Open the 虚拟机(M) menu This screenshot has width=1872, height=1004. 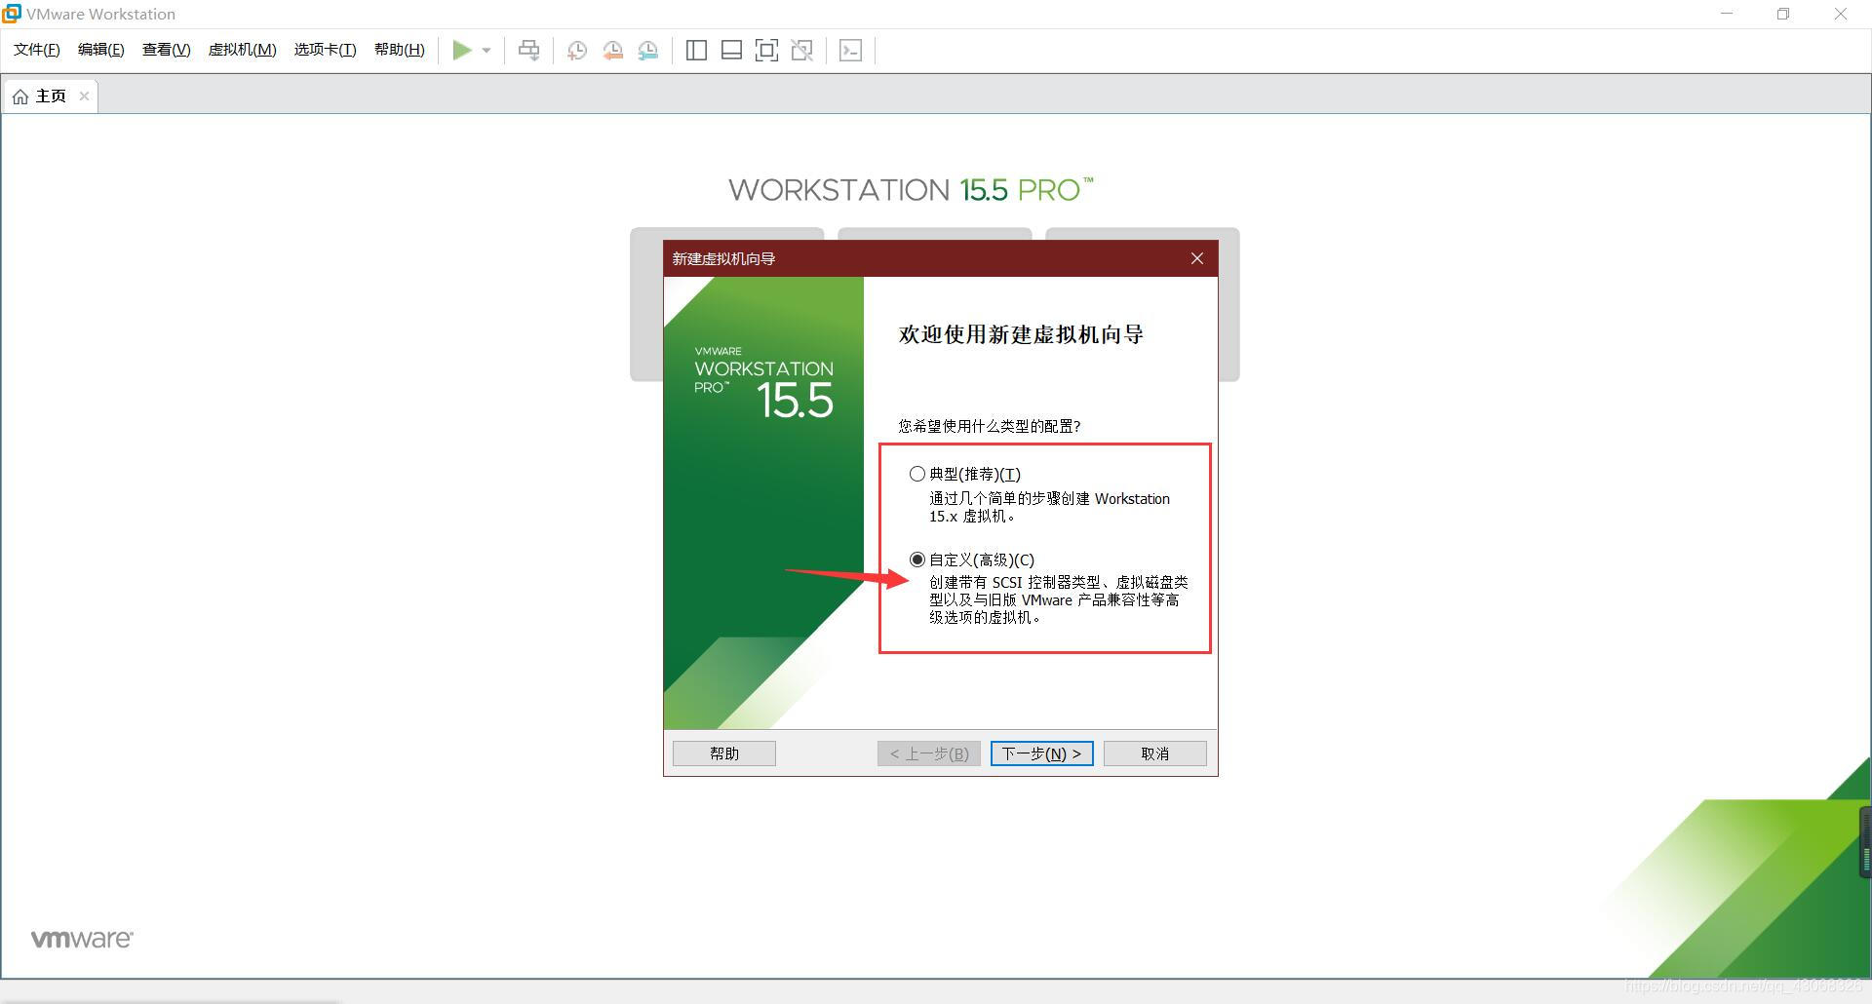click(243, 50)
